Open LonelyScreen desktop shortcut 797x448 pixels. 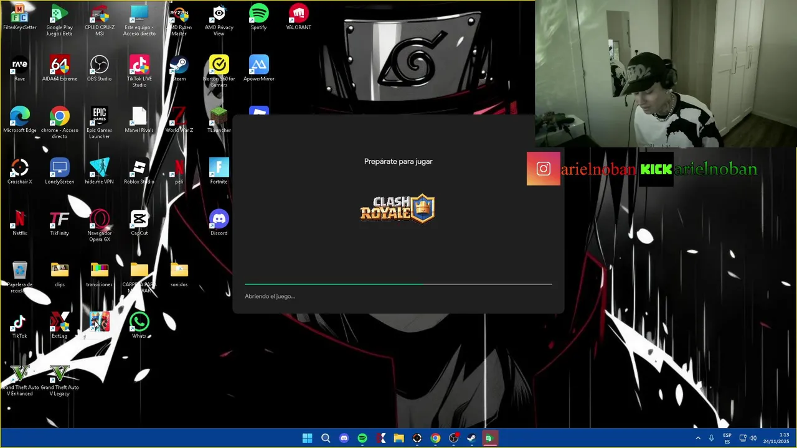59,172
